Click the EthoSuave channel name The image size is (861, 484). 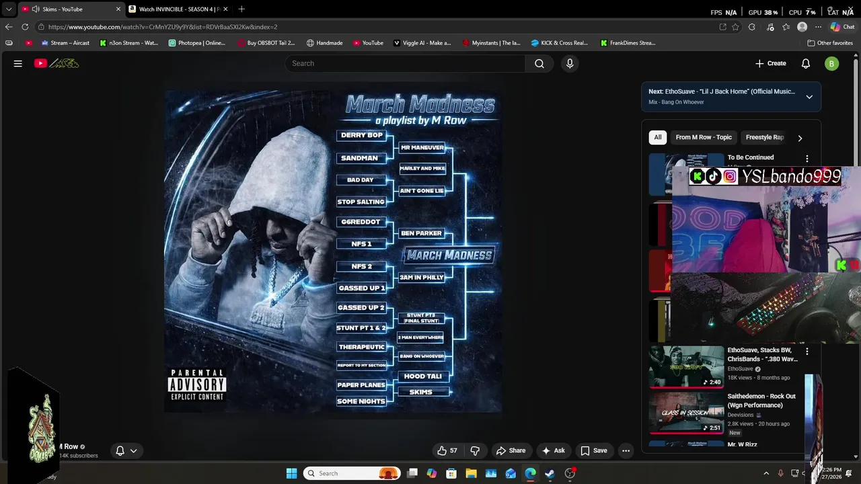click(x=740, y=369)
